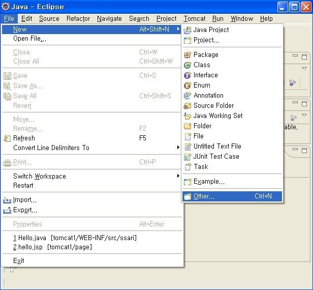Maximize the middle right view panel
Viewport: 313px width, 290px height.
point(304,104)
